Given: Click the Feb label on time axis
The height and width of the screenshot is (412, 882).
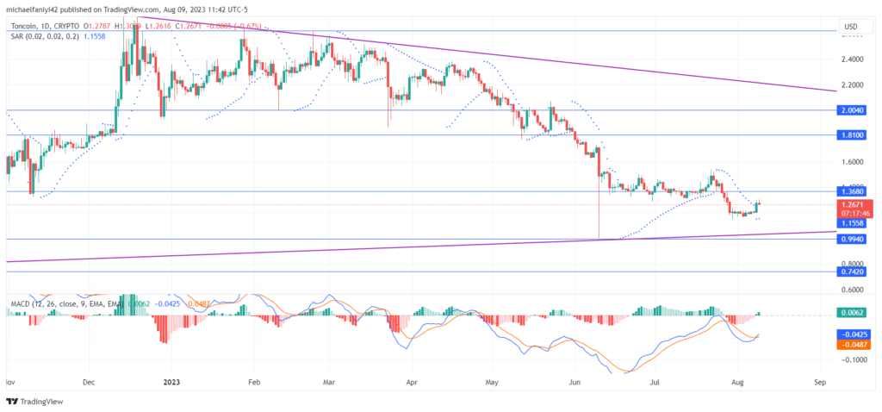Looking at the screenshot, I should 254,382.
